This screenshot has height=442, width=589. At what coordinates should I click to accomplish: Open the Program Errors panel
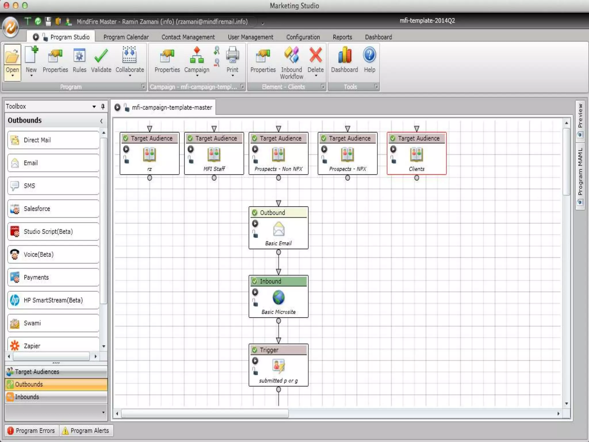point(31,430)
